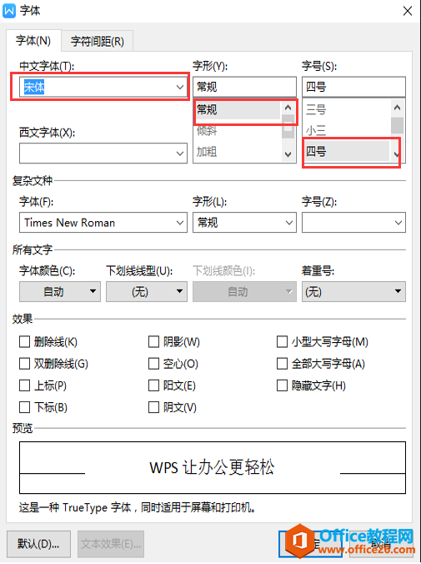Select 小三 in the 字号 list
The width and height of the screenshot is (421, 564).
coord(347,131)
